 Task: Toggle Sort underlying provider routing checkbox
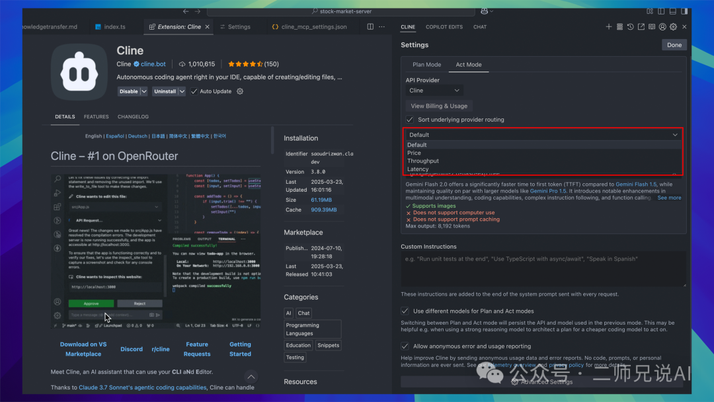410,120
